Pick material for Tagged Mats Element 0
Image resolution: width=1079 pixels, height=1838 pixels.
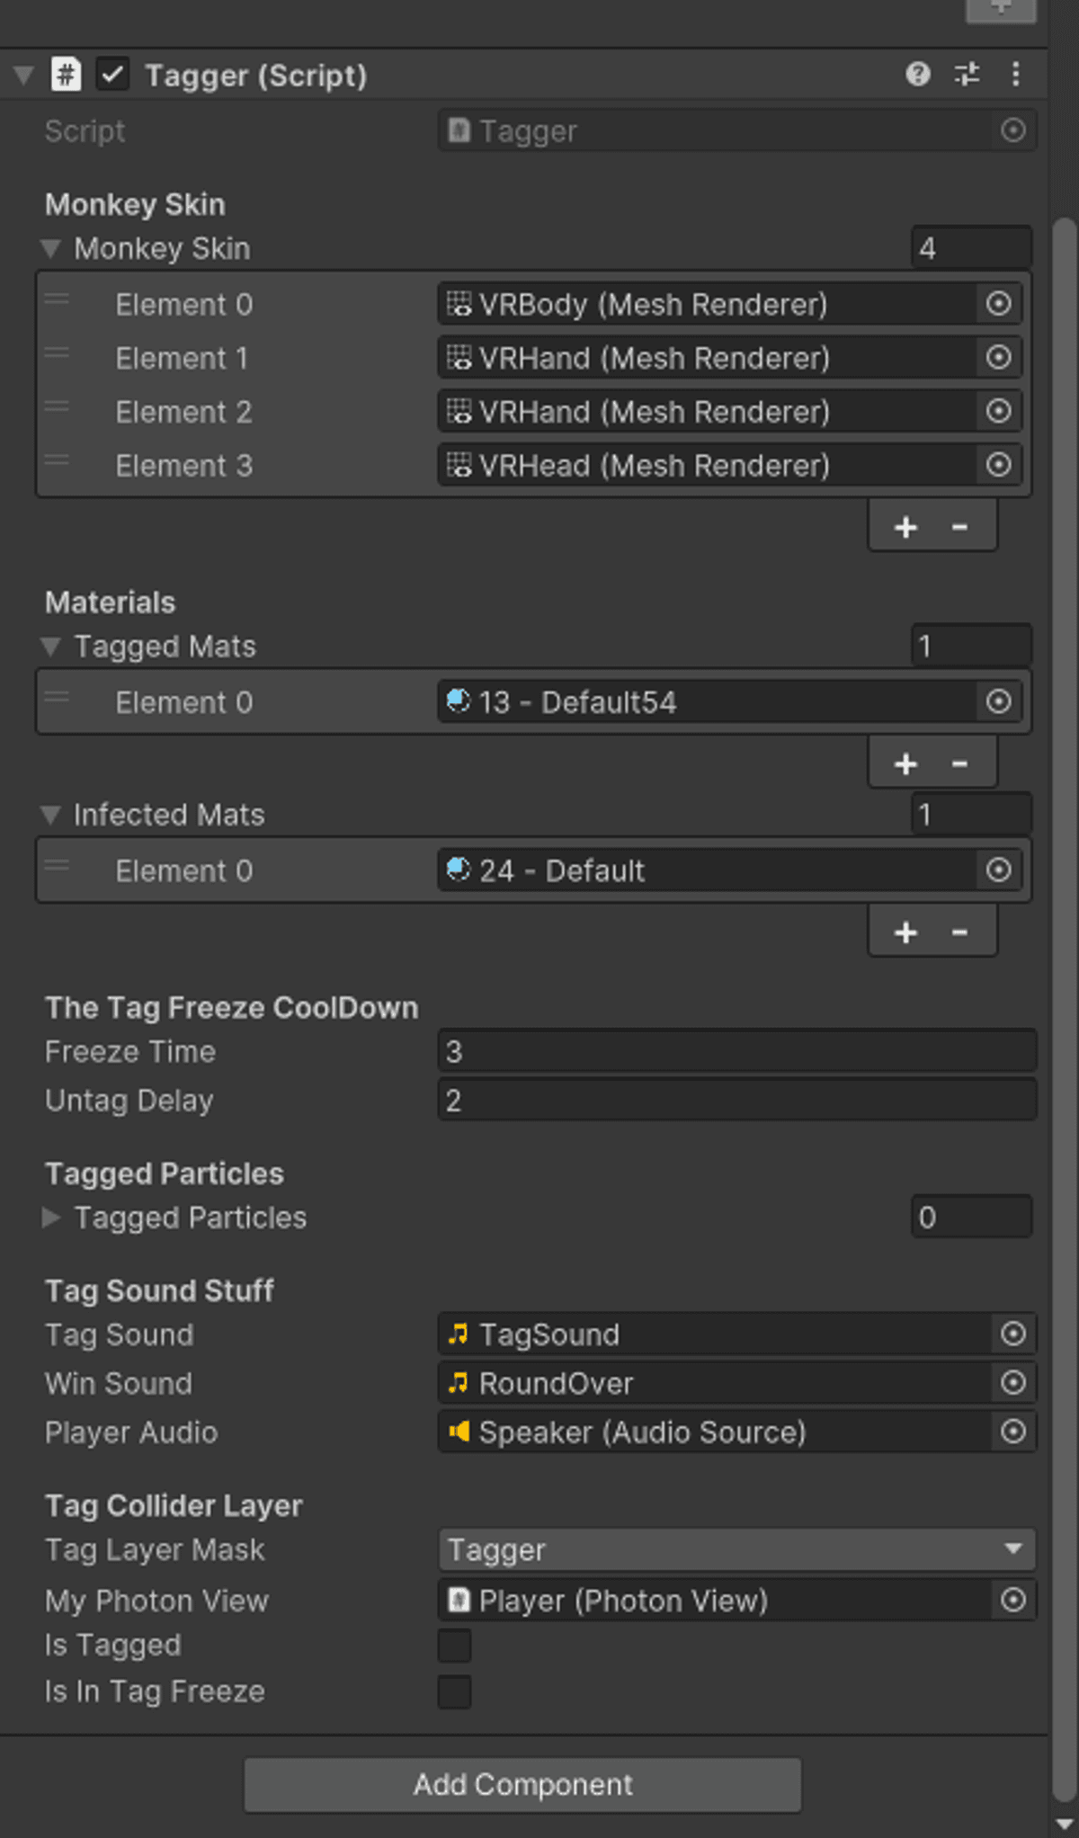pos(998,701)
